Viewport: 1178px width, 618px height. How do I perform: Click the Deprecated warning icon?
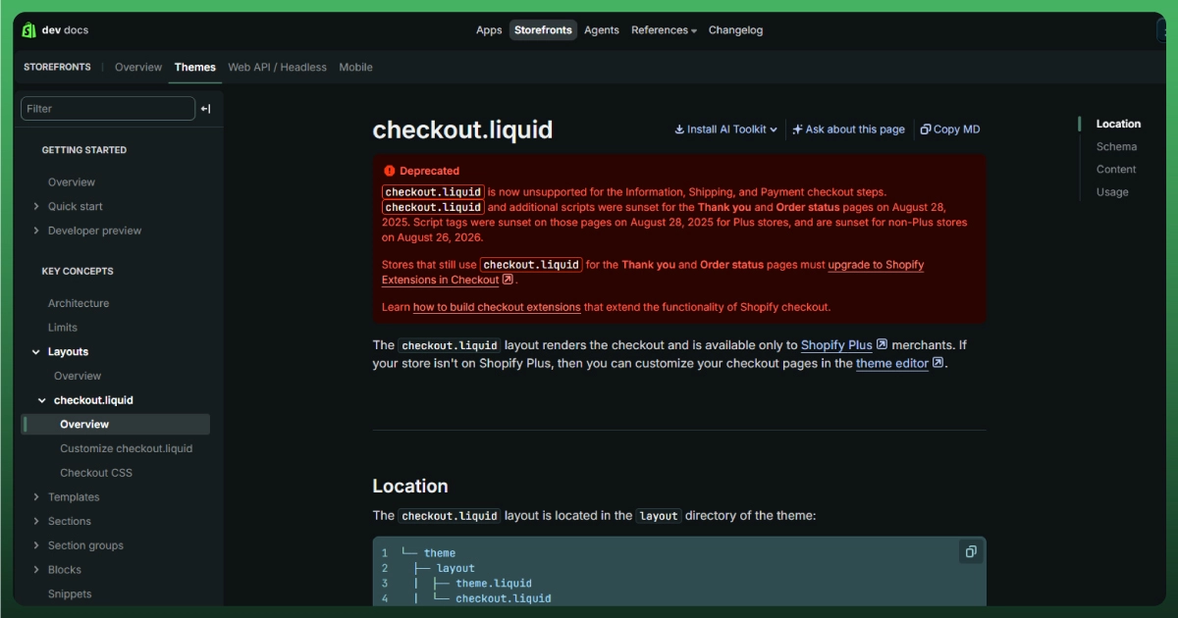389,171
